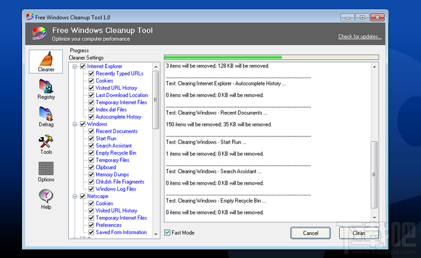Open the Tools section
Screen dimensions: 421x258
[46, 145]
